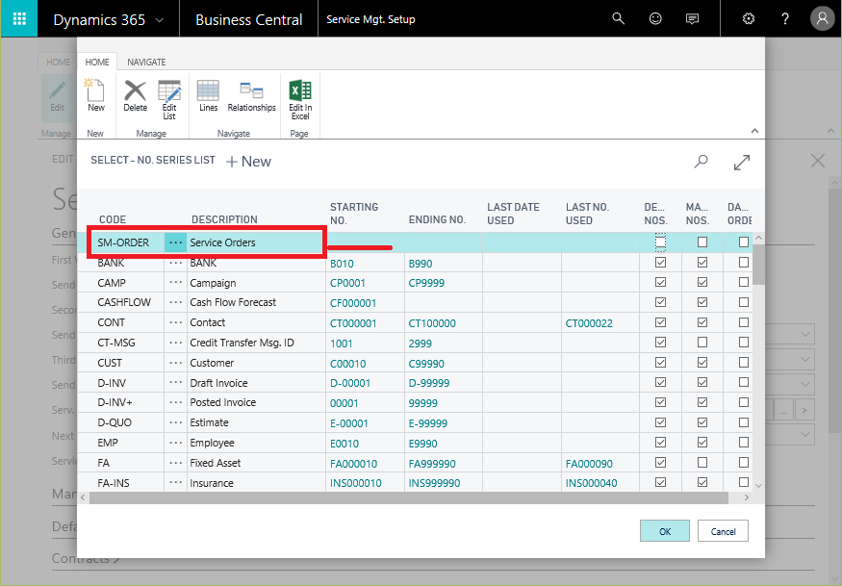The image size is (842, 586).
Task: Expand the dialog to full screen
Action: (742, 163)
